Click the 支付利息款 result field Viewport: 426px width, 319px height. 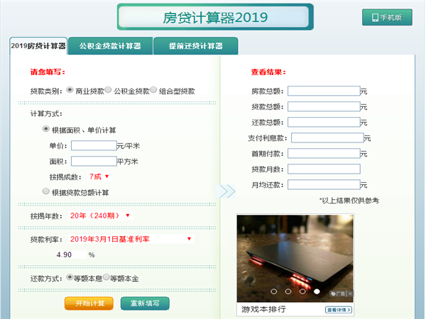327,138
